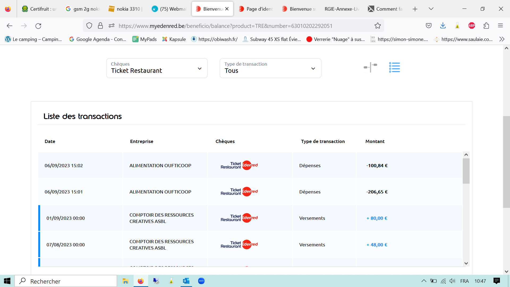Open the Extensions puzzle piece icon

point(486,26)
